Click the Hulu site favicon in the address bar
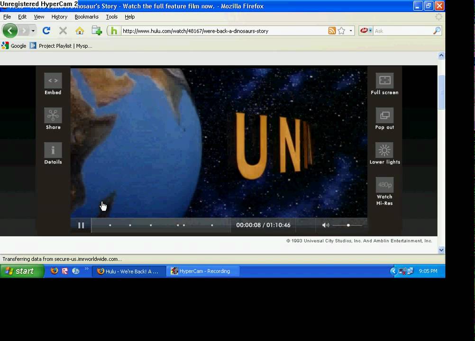 point(114,31)
